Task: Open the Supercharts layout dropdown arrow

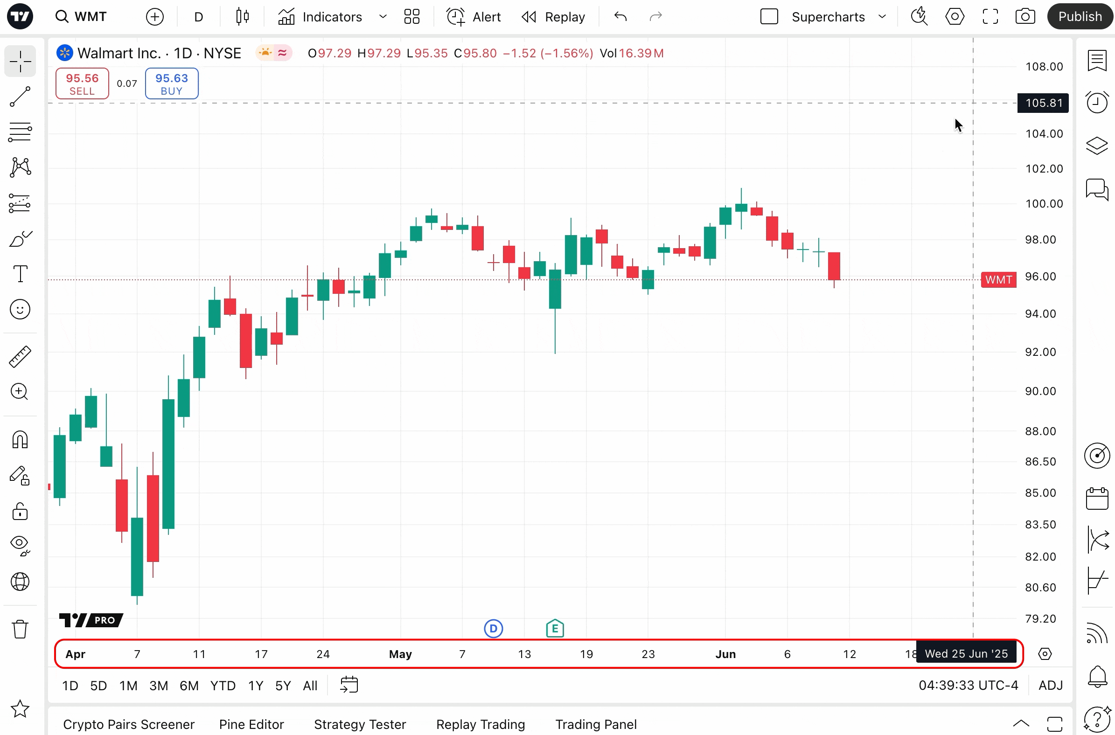Action: 882,17
